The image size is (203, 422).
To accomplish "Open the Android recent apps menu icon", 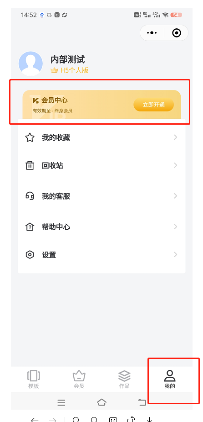I will pyautogui.click(x=61, y=403).
